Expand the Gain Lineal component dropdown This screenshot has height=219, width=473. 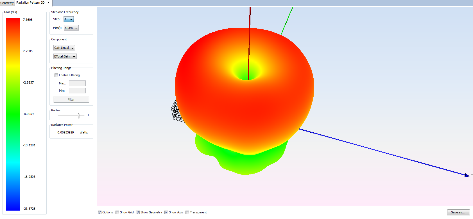[64, 48]
